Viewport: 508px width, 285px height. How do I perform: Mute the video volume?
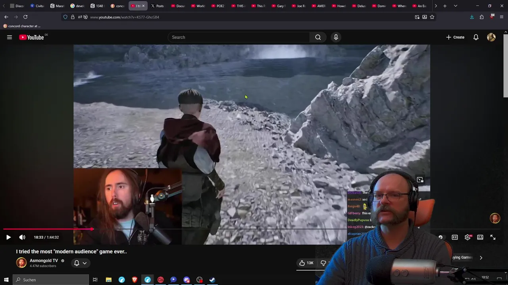coord(22,237)
